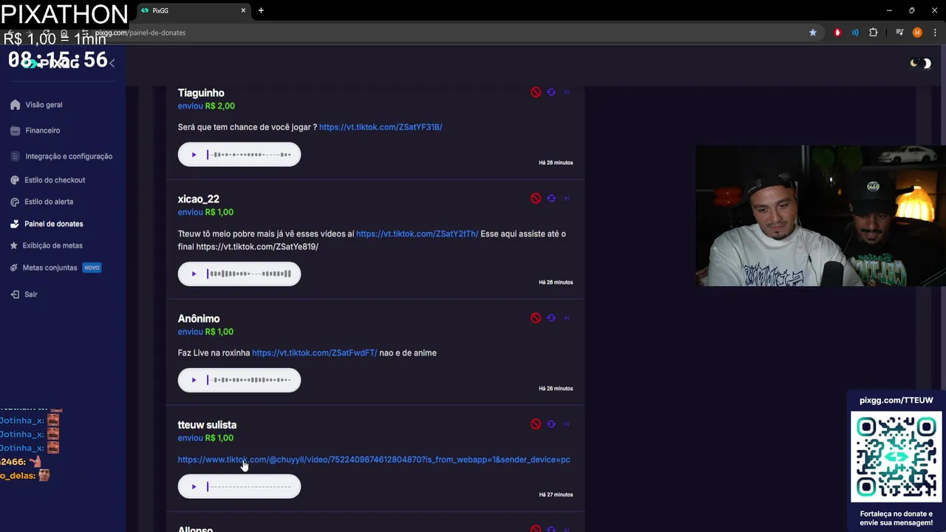
Task: Open xicao_22's TikTok link ZSatY2tTh
Action: (418, 233)
